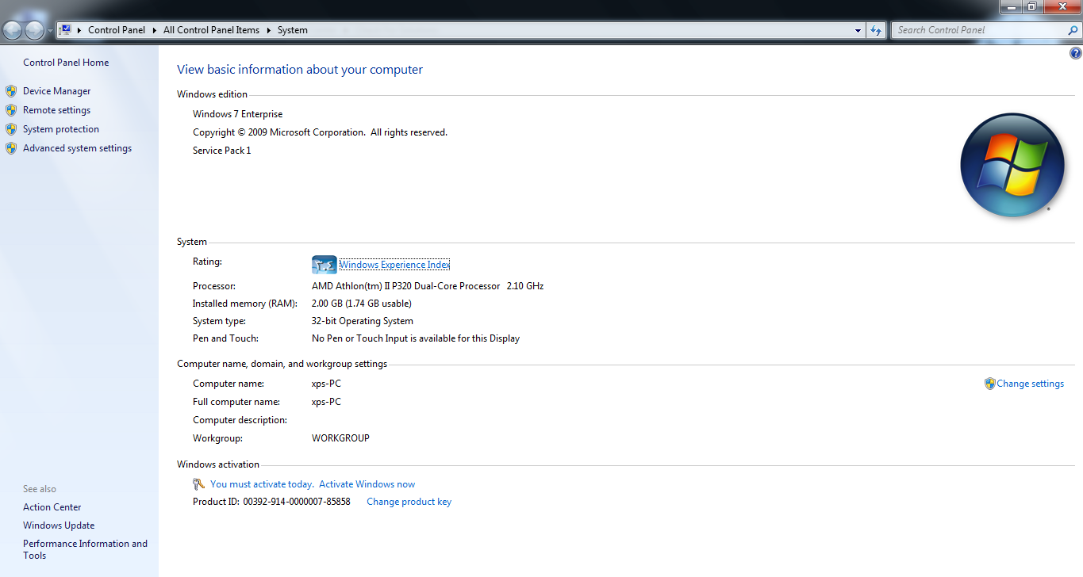1083x577 pixels.
Task: Click the 'Service Pack 1' text
Action: [222, 151]
